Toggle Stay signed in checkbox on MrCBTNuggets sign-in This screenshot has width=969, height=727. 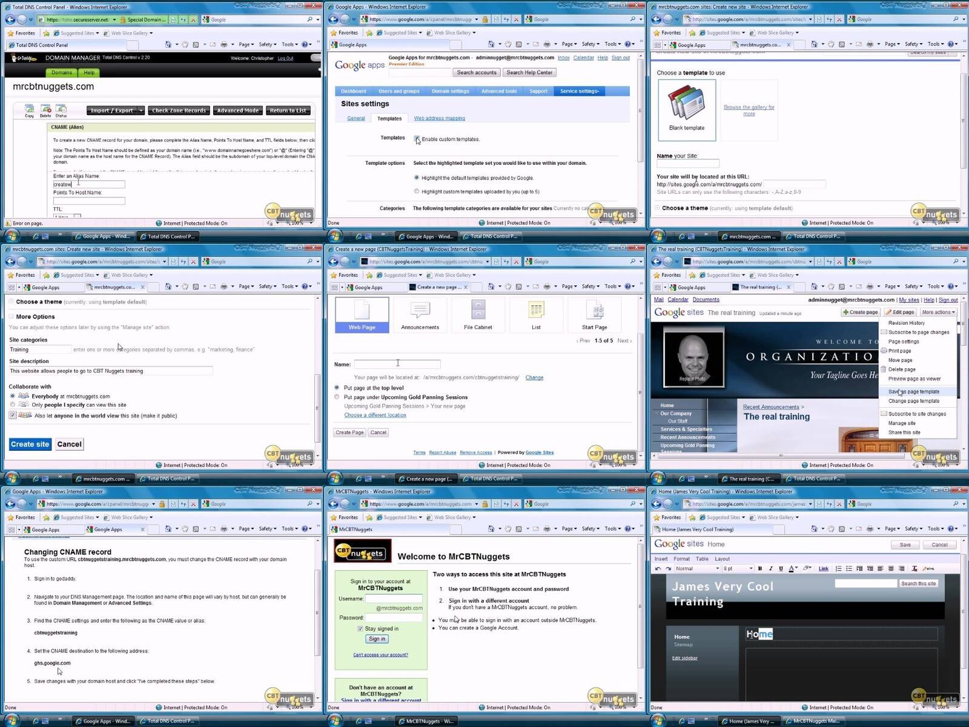(x=360, y=629)
